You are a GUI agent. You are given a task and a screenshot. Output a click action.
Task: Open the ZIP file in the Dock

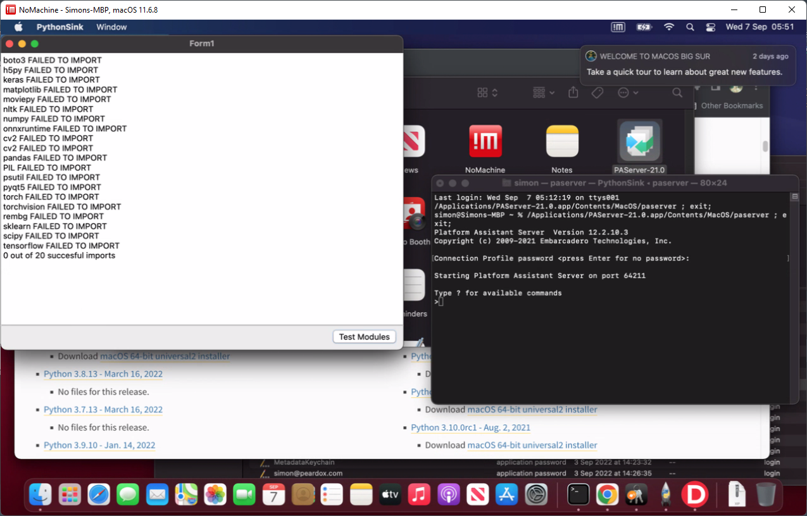(736, 494)
